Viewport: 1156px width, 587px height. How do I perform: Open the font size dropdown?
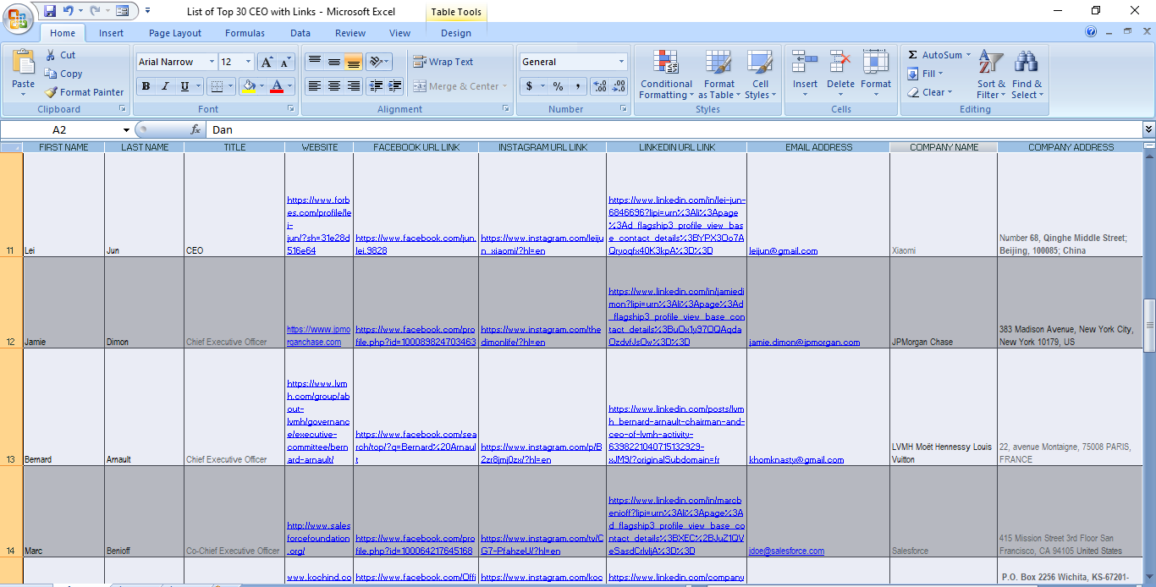click(248, 62)
